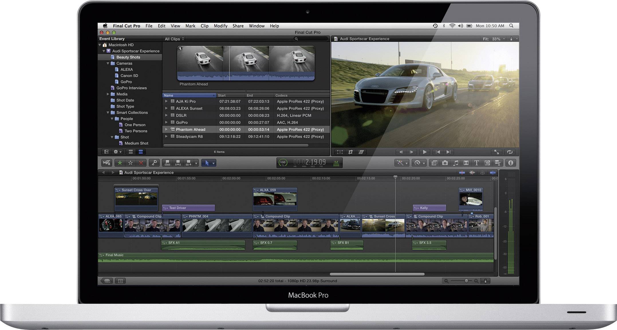This screenshot has height=330, width=617.
Task: Adjust the timeline zoom slider knob
Action: pos(466,281)
